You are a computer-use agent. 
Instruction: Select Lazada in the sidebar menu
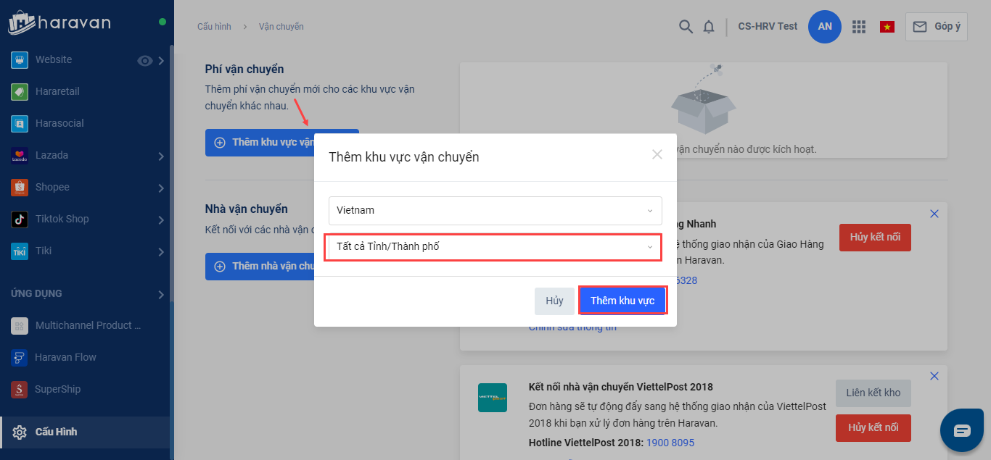tap(52, 155)
